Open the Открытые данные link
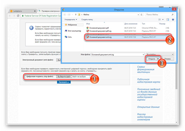The height and width of the screenshot is (131, 185). point(148,107)
